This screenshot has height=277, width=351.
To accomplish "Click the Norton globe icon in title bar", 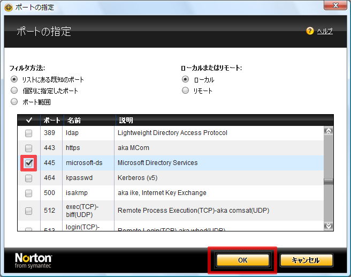I will (x=8, y=8).
